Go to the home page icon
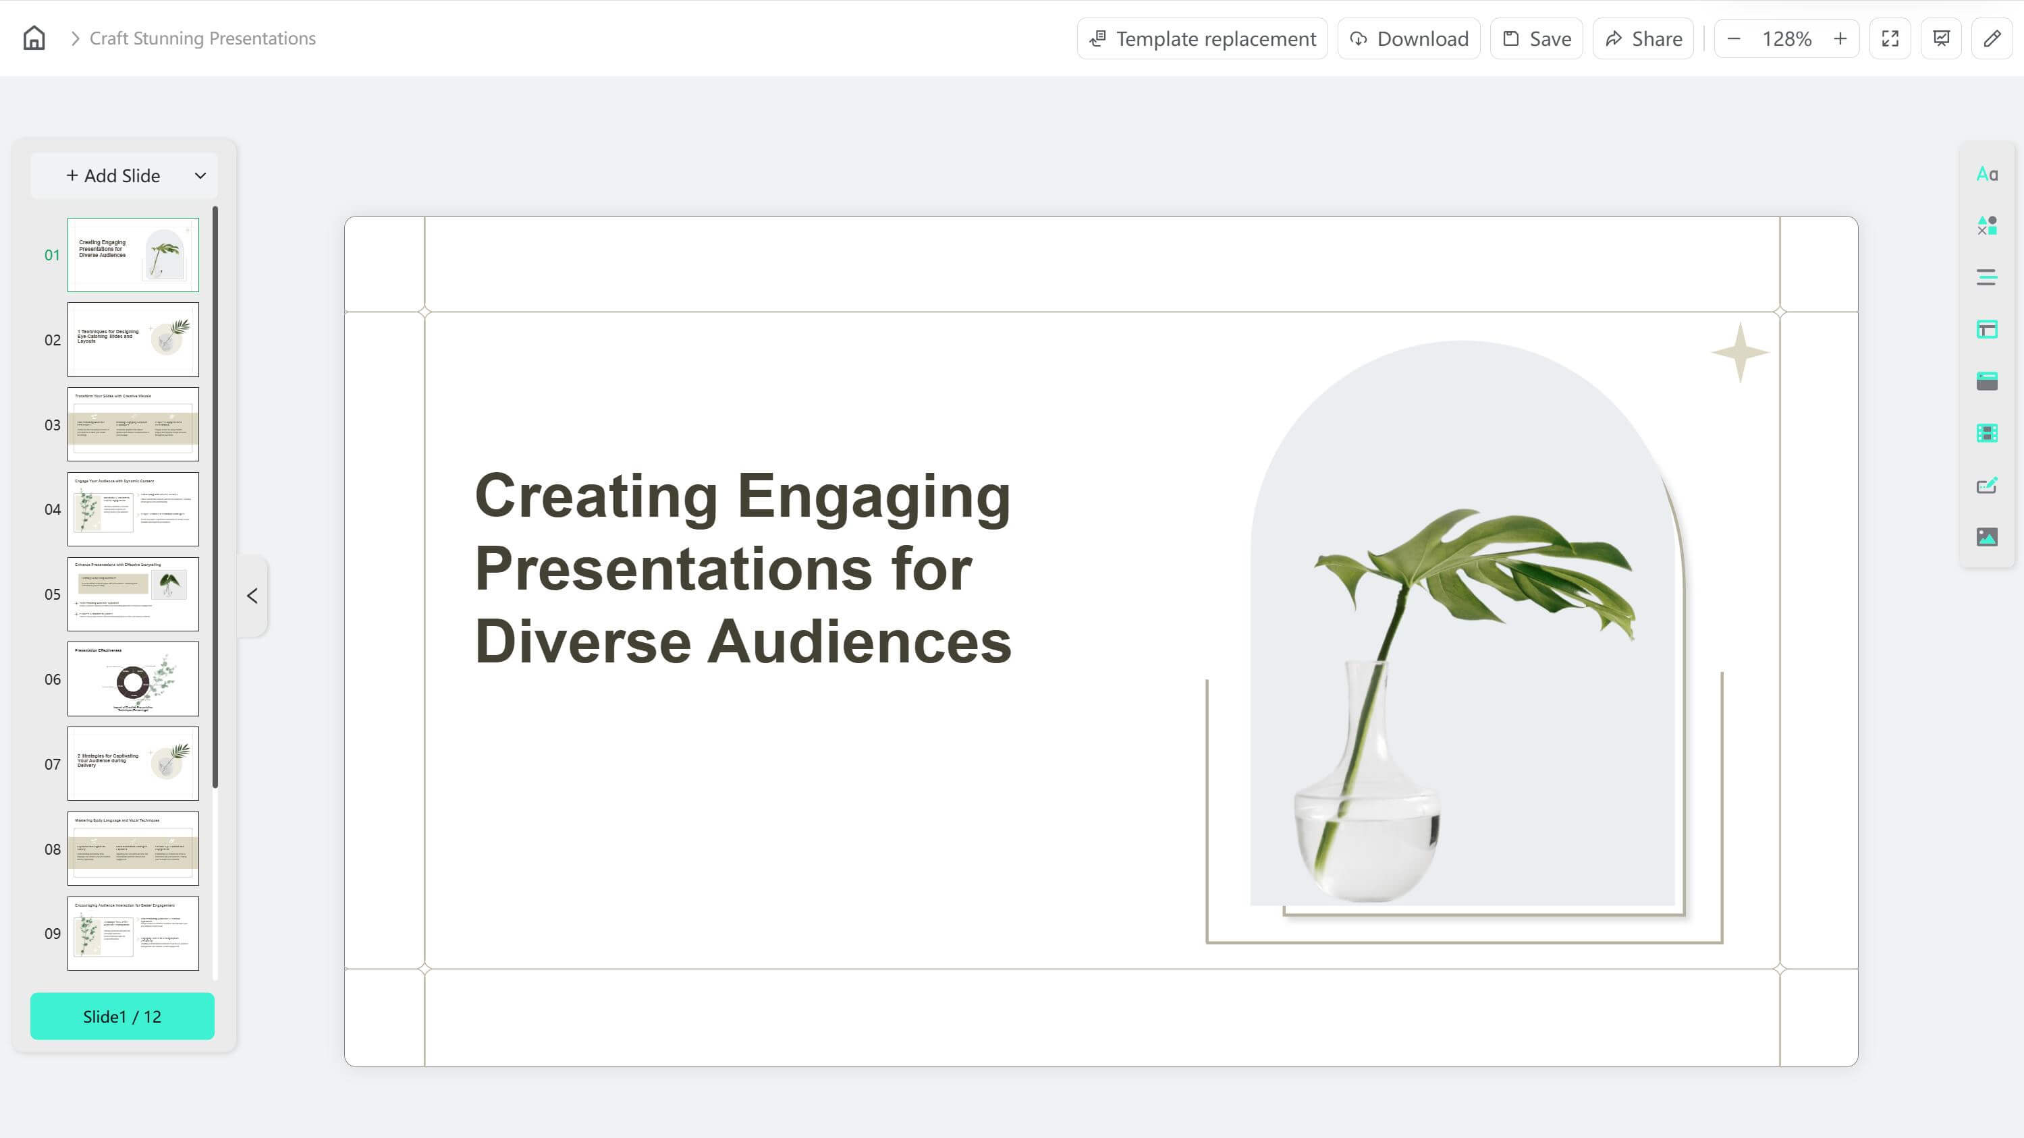The height and width of the screenshot is (1138, 2024). tap(34, 38)
